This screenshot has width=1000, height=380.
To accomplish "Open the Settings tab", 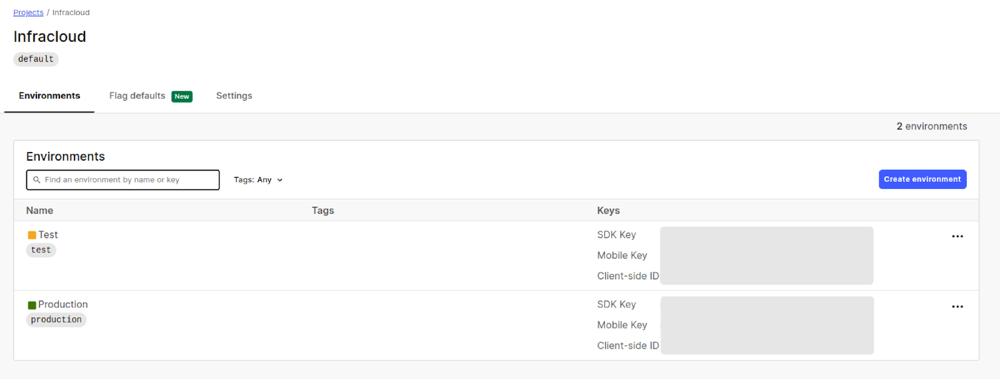I will coord(234,96).
